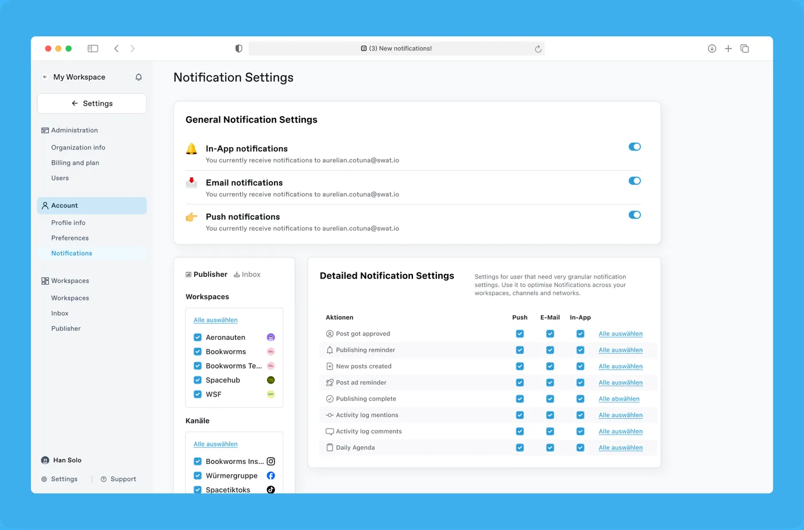Open Organization info in sidebar

pyautogui.click(x=78, y=148)
